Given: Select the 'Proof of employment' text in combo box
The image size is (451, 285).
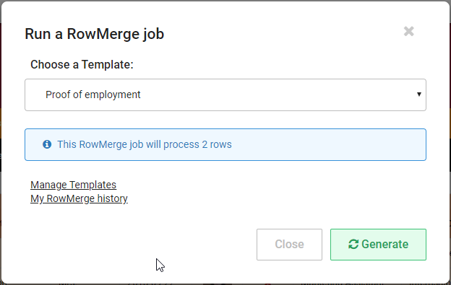Looking at the screenshot, I should pyautogui.click(x=93, y=95).
